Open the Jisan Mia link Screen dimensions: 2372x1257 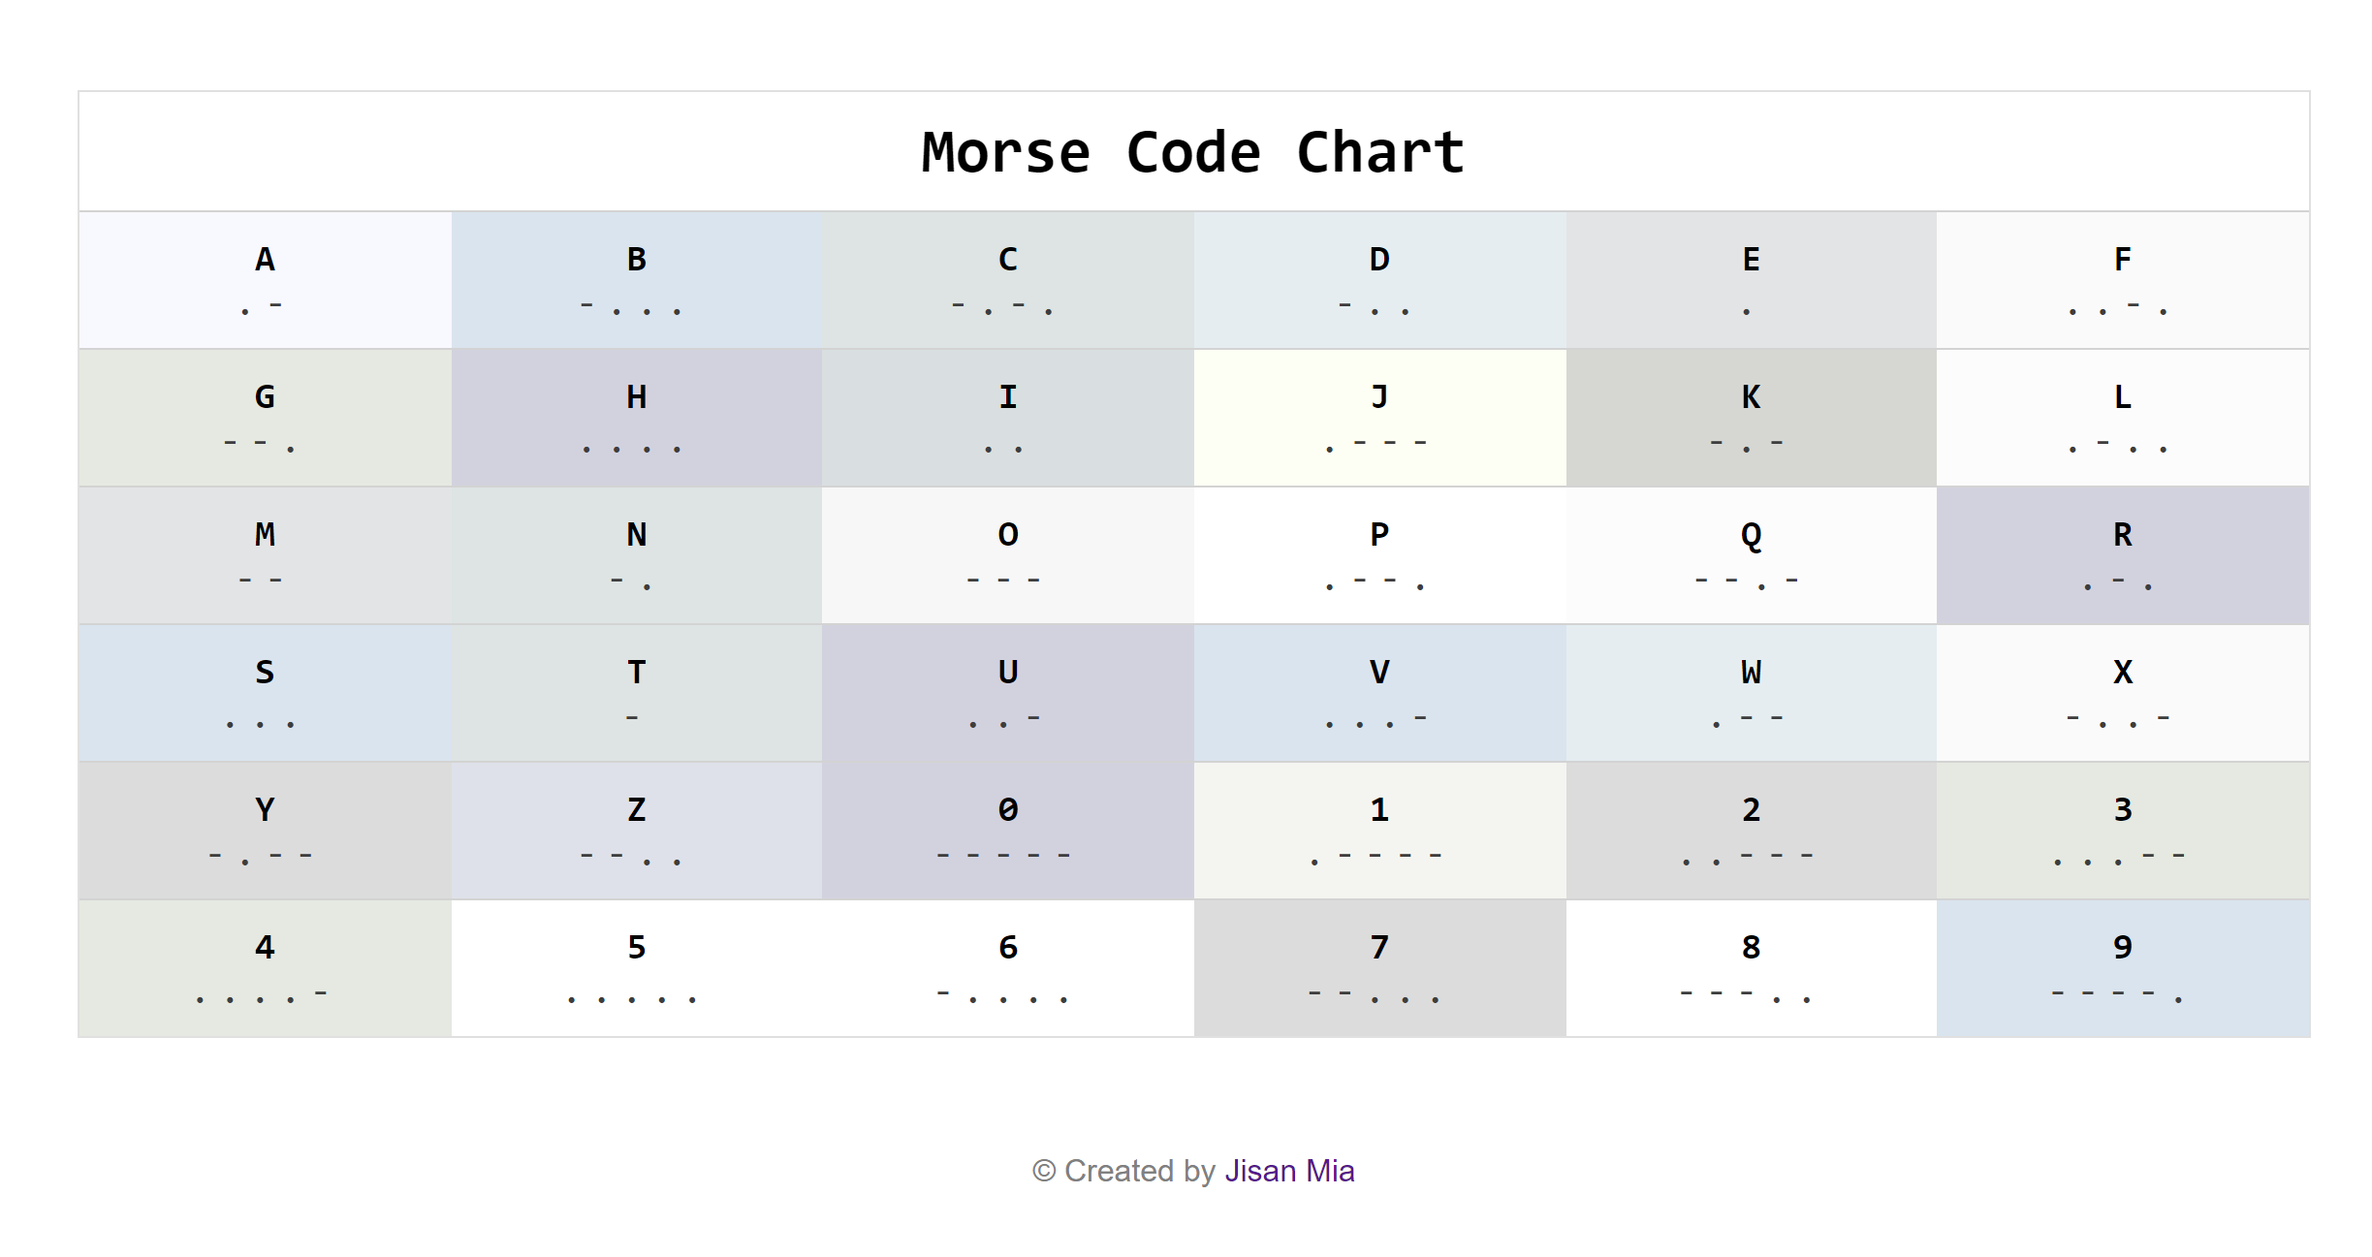pos(1290,1171)
